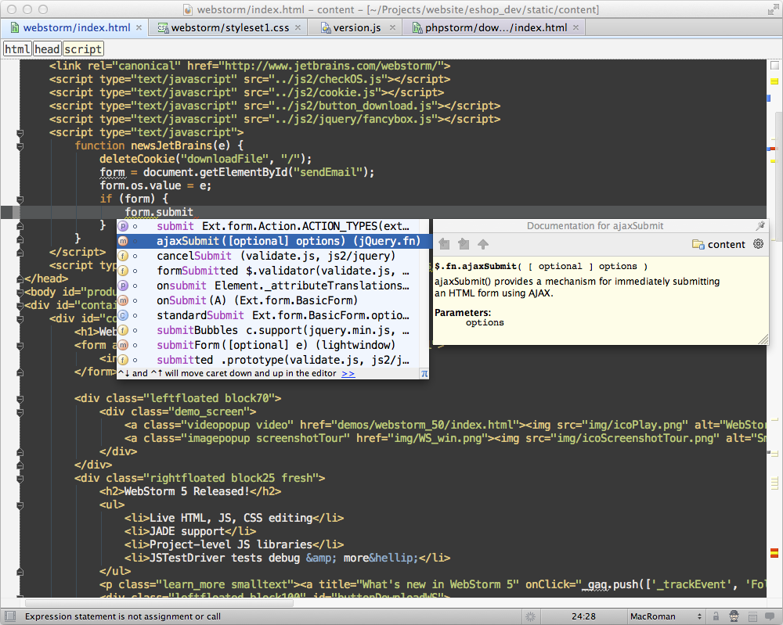Click 'Expression statement is not assignment or call' message

point(123,616)
